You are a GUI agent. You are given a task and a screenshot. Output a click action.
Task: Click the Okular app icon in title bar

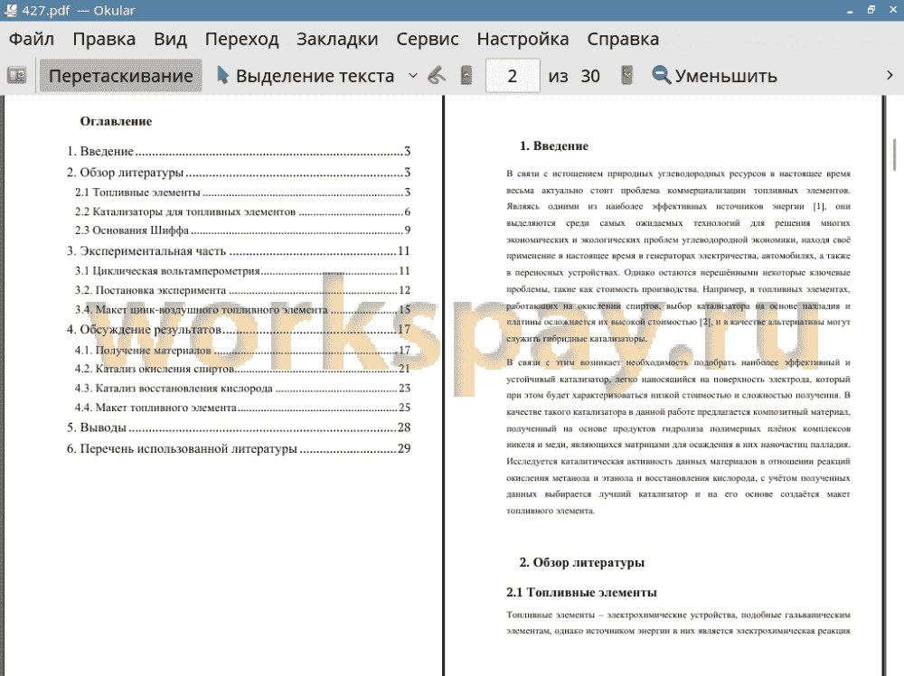[x=10, y=10]
